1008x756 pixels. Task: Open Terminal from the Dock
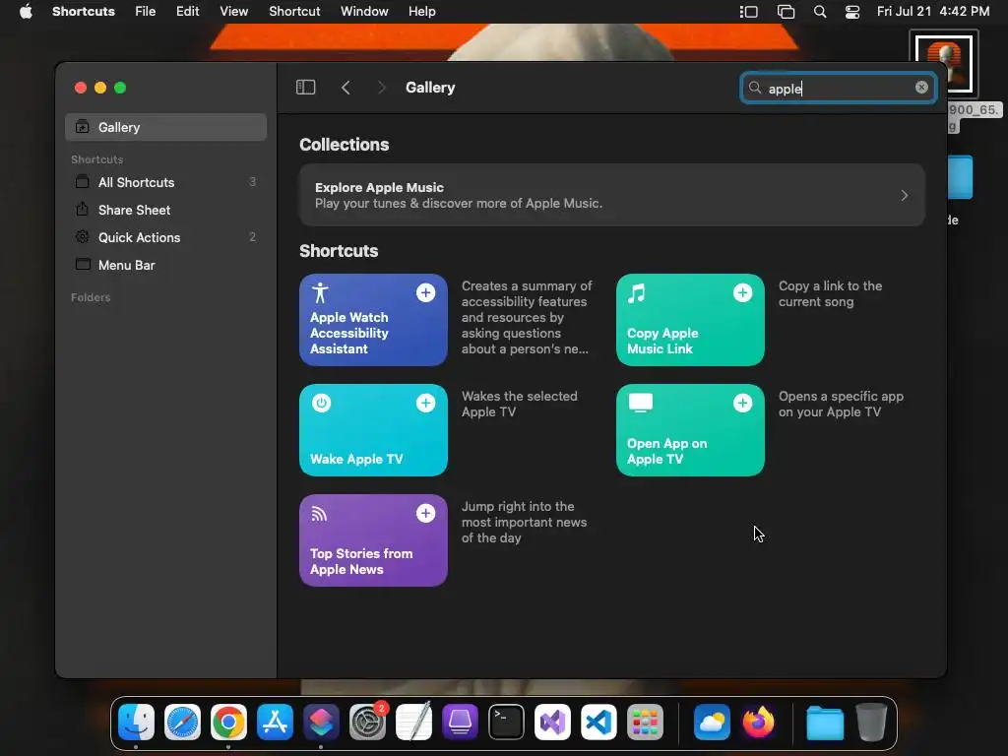[507, 722]
